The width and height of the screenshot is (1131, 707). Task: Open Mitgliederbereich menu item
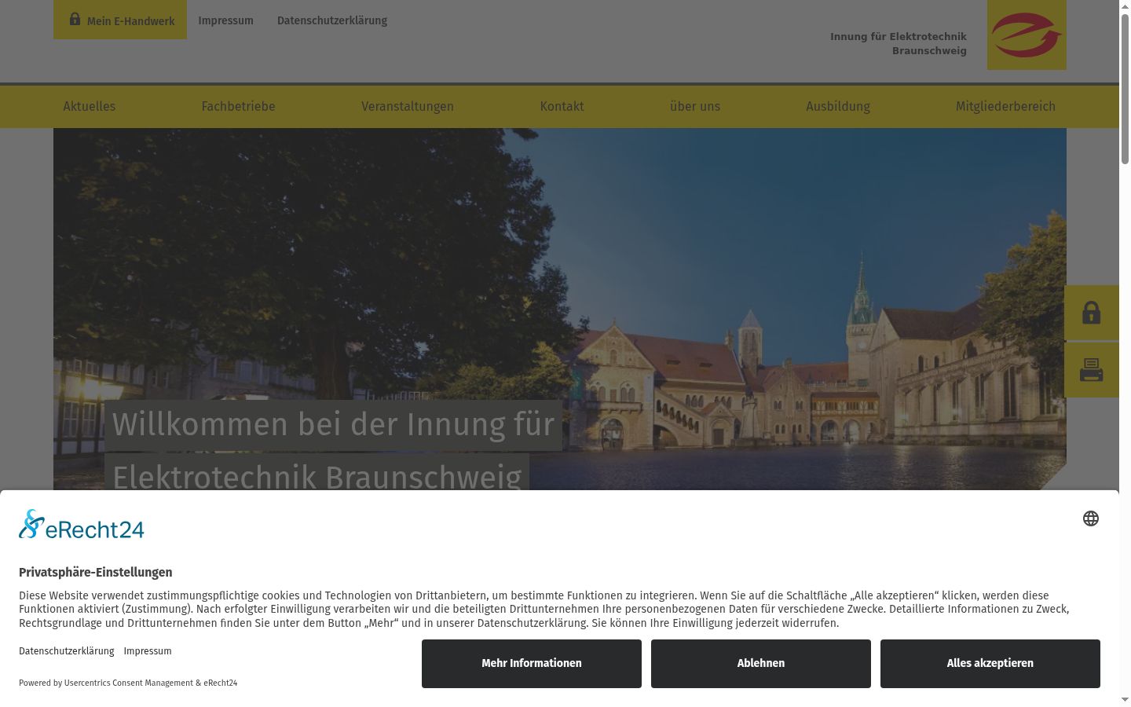click(1005, 106)
